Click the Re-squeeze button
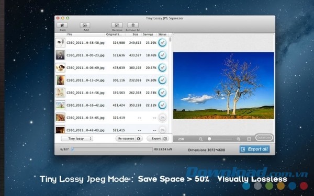The height and width of the screenshot is (196, 314). [x=129, y=139]
